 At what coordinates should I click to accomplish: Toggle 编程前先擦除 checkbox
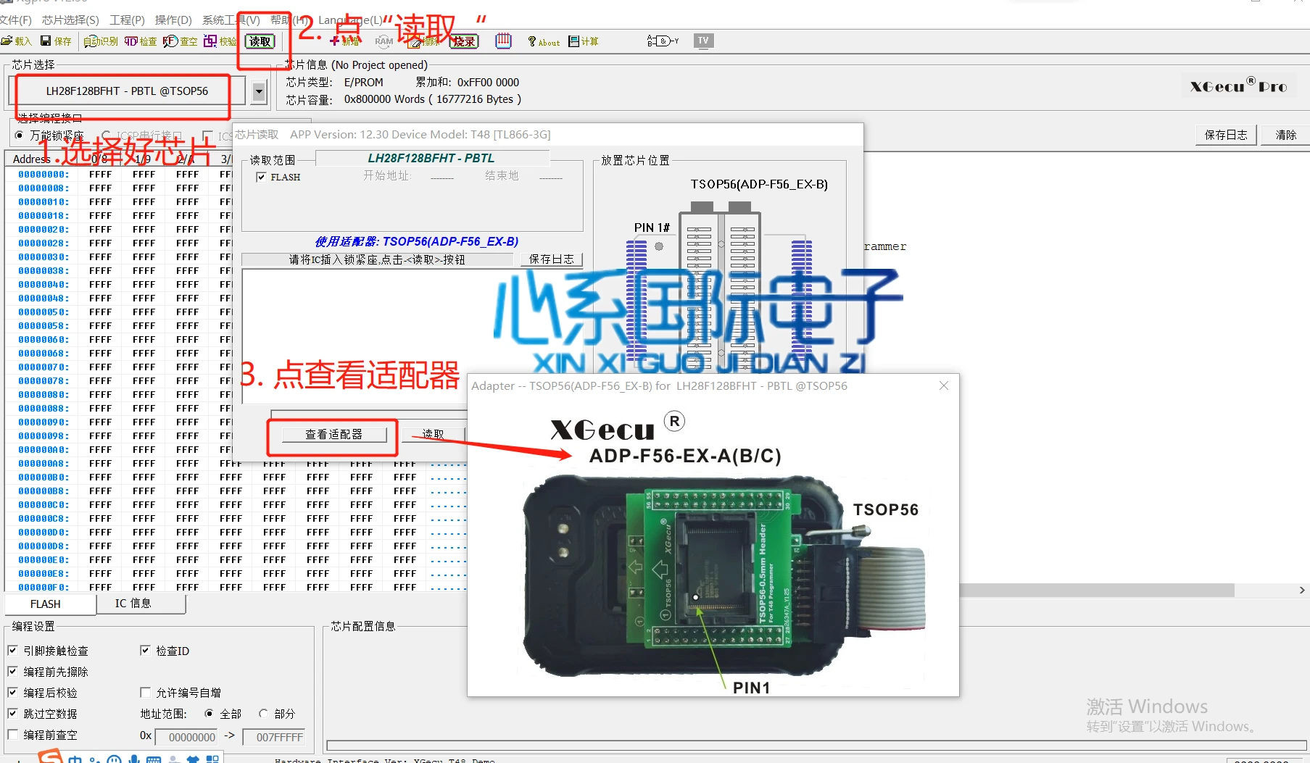tap(12, 672)
